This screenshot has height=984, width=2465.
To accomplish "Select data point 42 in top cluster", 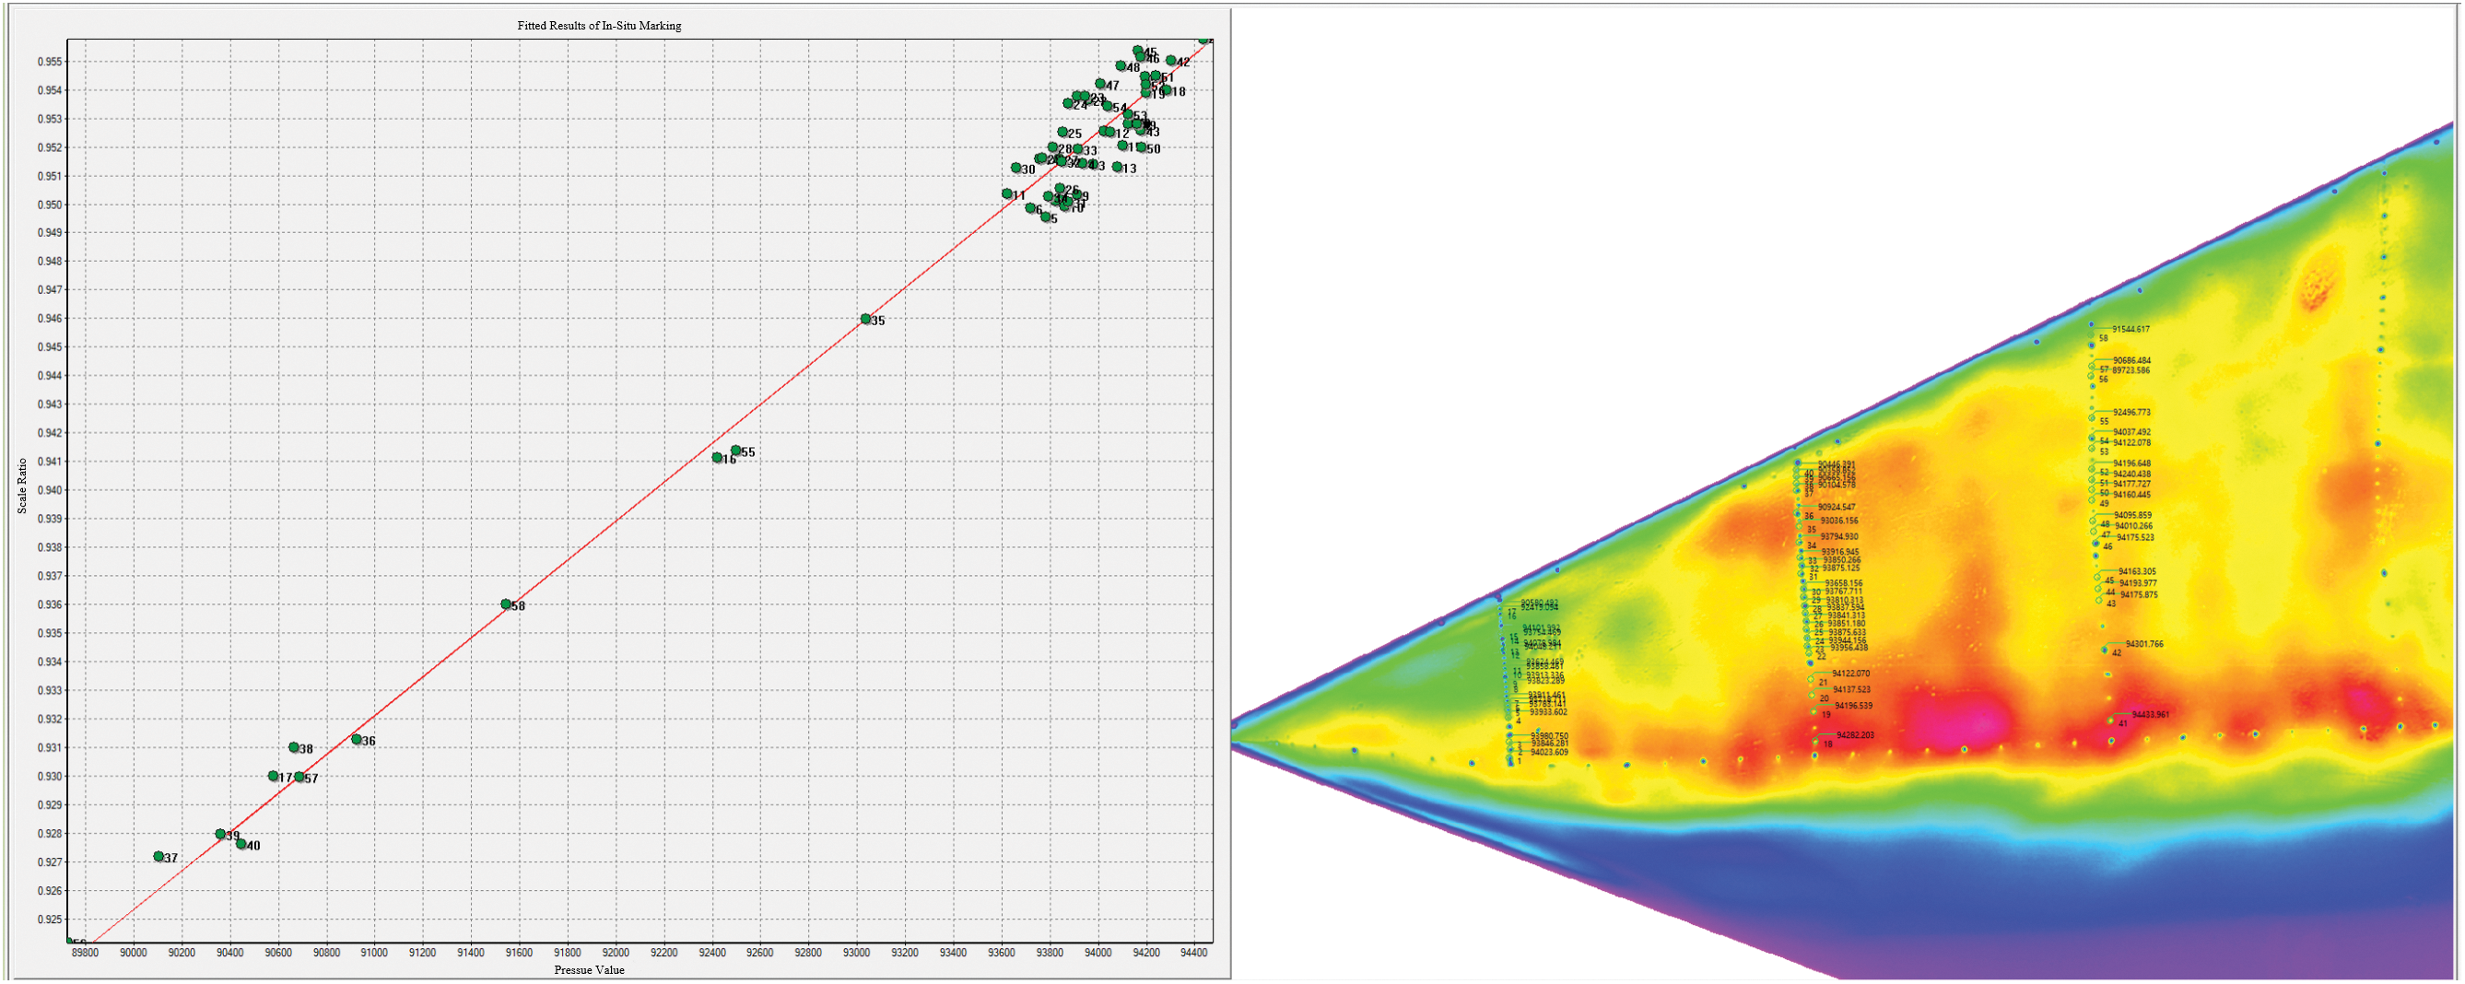I will point(1171,60).
